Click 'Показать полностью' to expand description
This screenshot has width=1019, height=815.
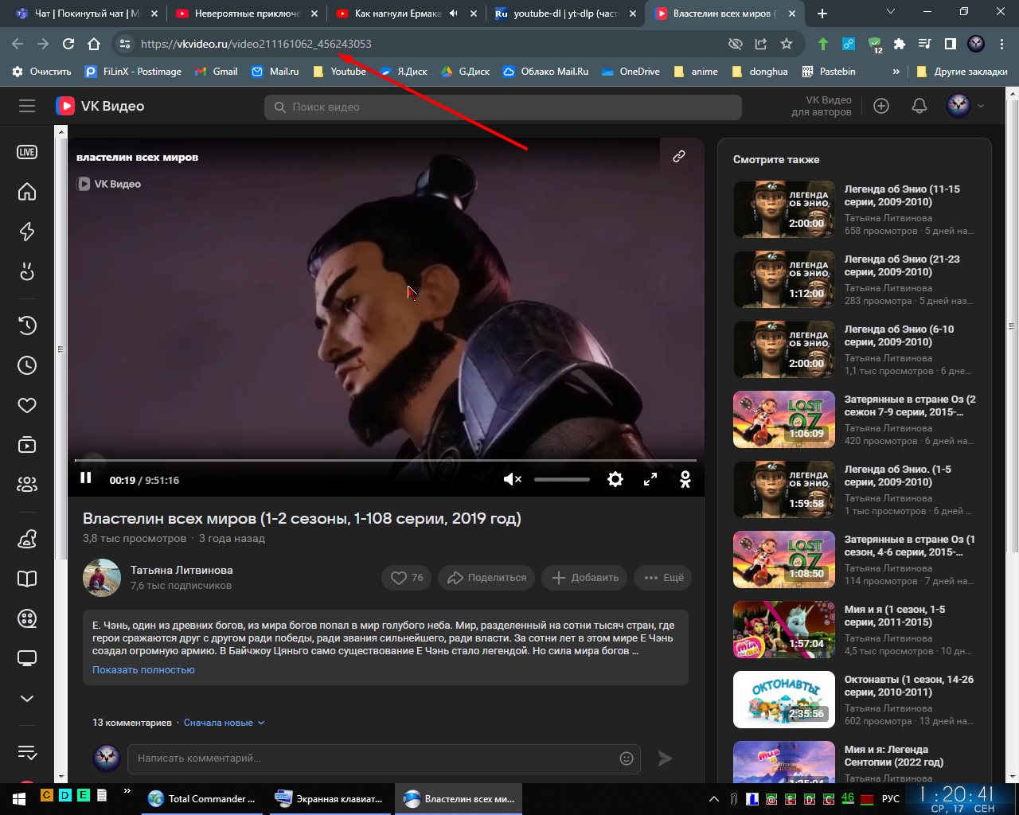coord(143,670)
